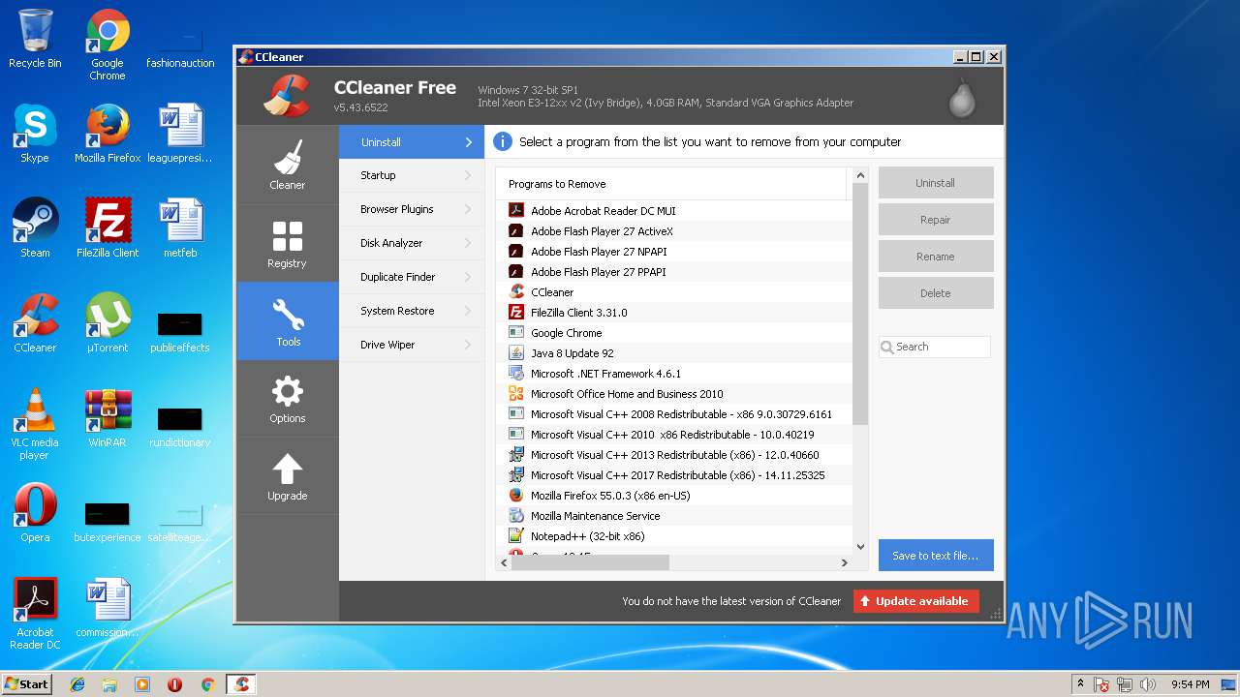Open Opera desktop shortcut
This screenshot has height=697, width=1240.
(x=35, y=513)
